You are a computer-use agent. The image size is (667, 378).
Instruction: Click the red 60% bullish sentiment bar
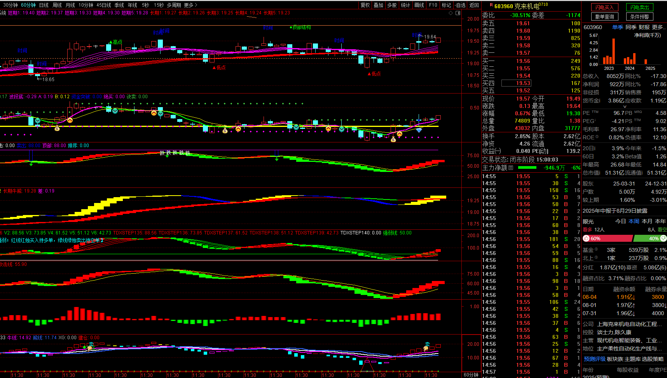click(607, 238)
